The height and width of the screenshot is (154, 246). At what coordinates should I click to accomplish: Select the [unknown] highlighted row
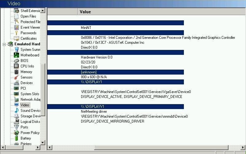[x=116, y=72]
